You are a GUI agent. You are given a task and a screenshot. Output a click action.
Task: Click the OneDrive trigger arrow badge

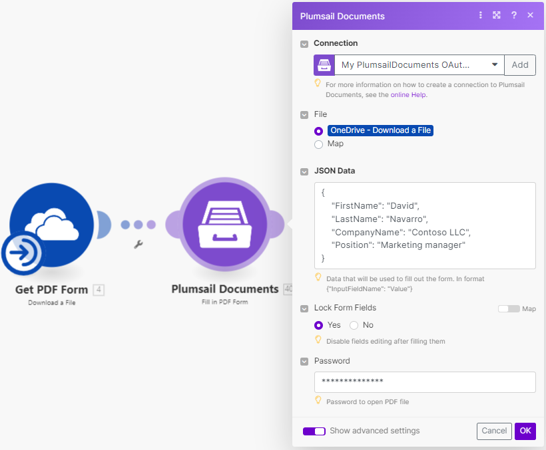tap(23, 253)
